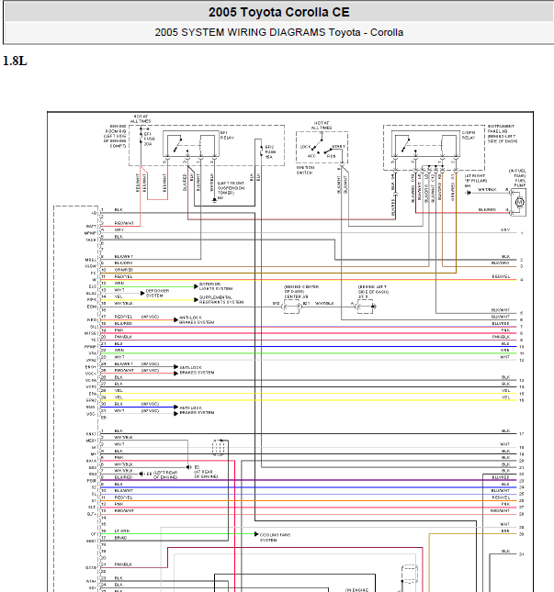The height and width of the screenshot is (592, 554).
Task: Click the BLU/RED label beside the fuel pump
Action: [x=487, y=209]
